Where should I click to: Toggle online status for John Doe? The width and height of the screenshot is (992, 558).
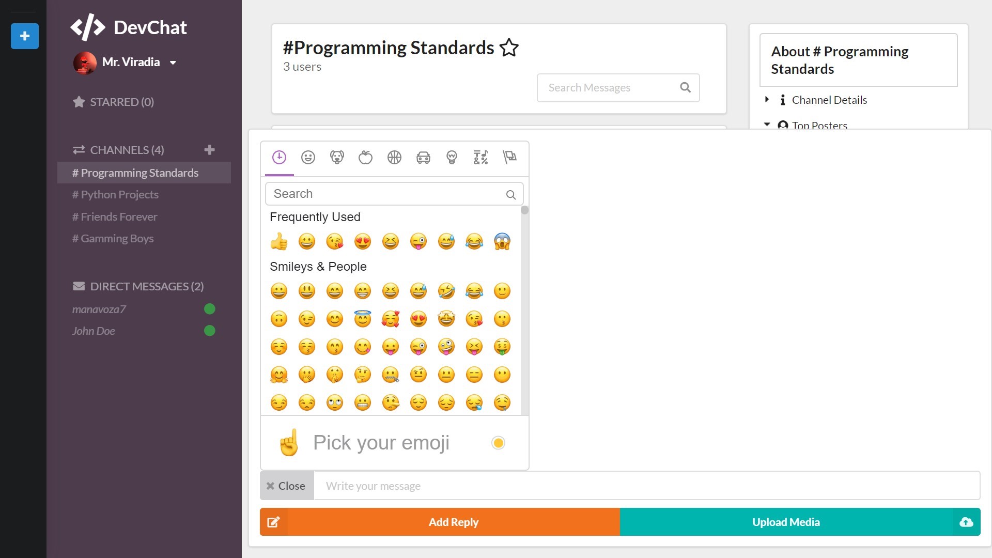(210, 331)
